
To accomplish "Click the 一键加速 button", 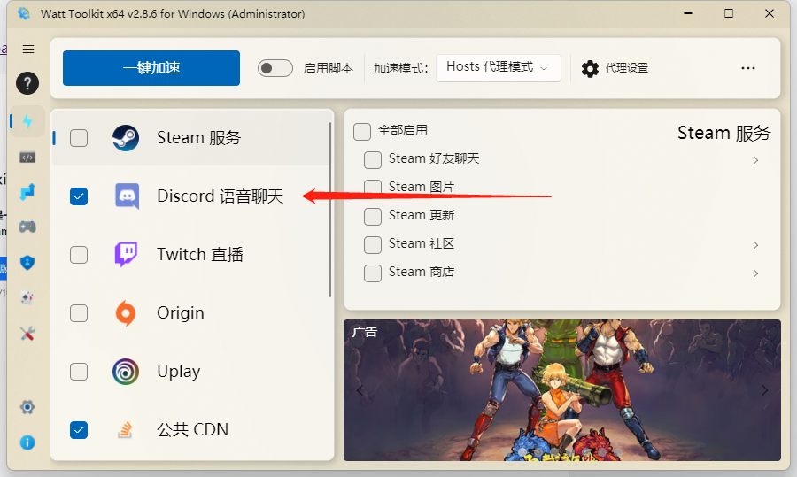I will pos(151,68).
